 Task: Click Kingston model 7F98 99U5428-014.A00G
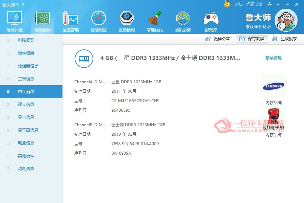[x=135, y=144]
